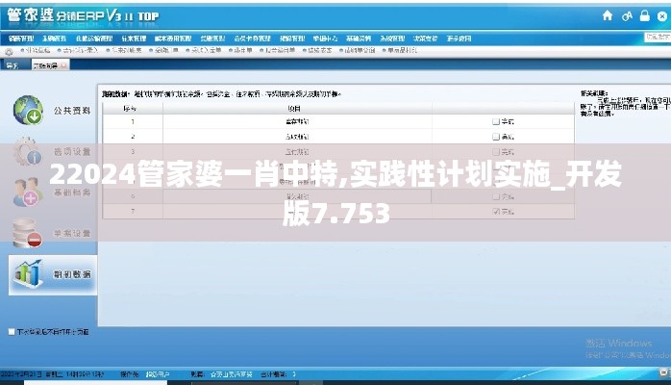This screenshot has height=385, width=671.
Task: Click the search box at top right
Action: (658, 38)
